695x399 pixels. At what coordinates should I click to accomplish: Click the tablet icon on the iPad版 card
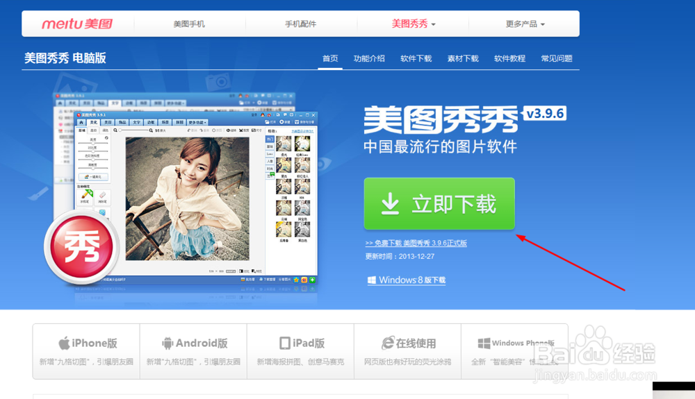point(284,343)
